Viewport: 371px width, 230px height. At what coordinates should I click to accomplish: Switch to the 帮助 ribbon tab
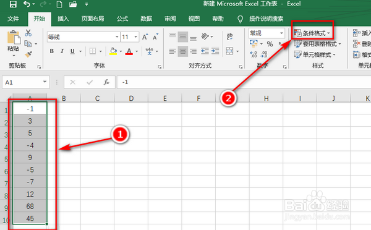[218, 19]
